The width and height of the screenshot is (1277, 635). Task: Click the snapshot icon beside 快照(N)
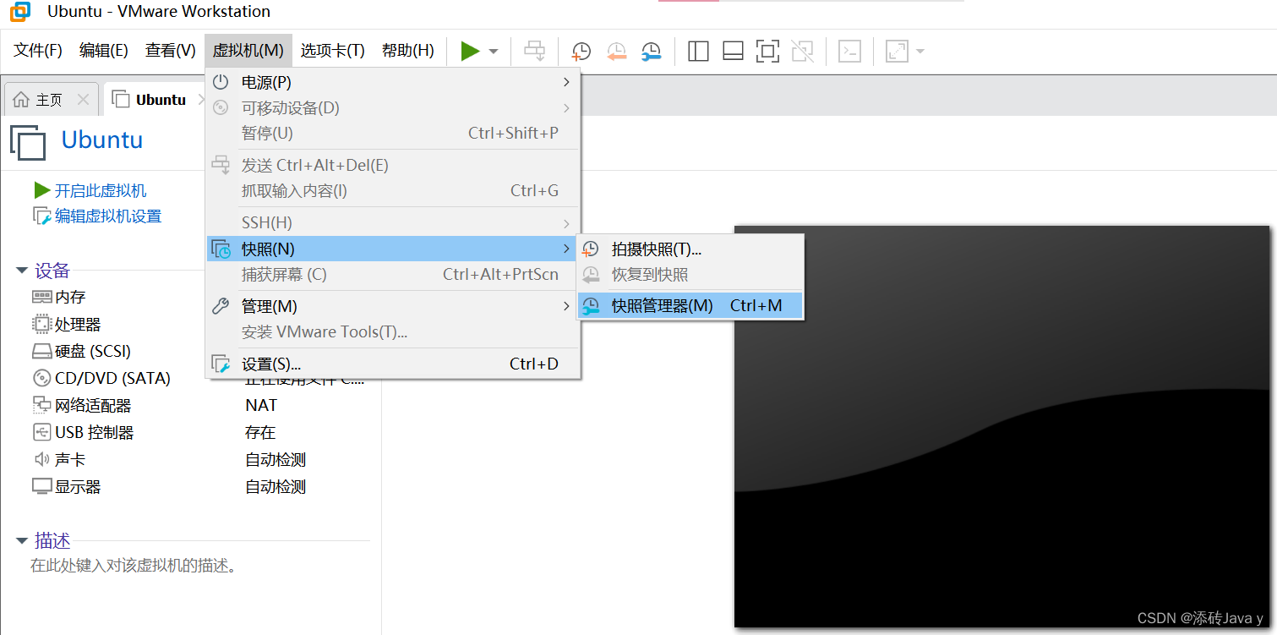coord(221,249)
